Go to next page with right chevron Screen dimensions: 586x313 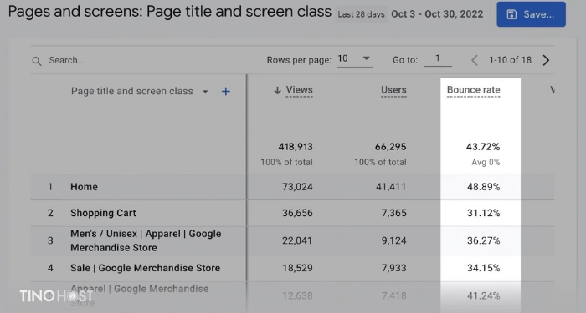pyautogui.click(x=546, y=60)
